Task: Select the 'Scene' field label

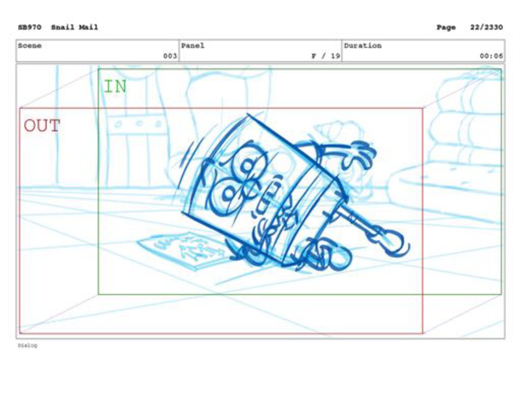Action: 30,46
